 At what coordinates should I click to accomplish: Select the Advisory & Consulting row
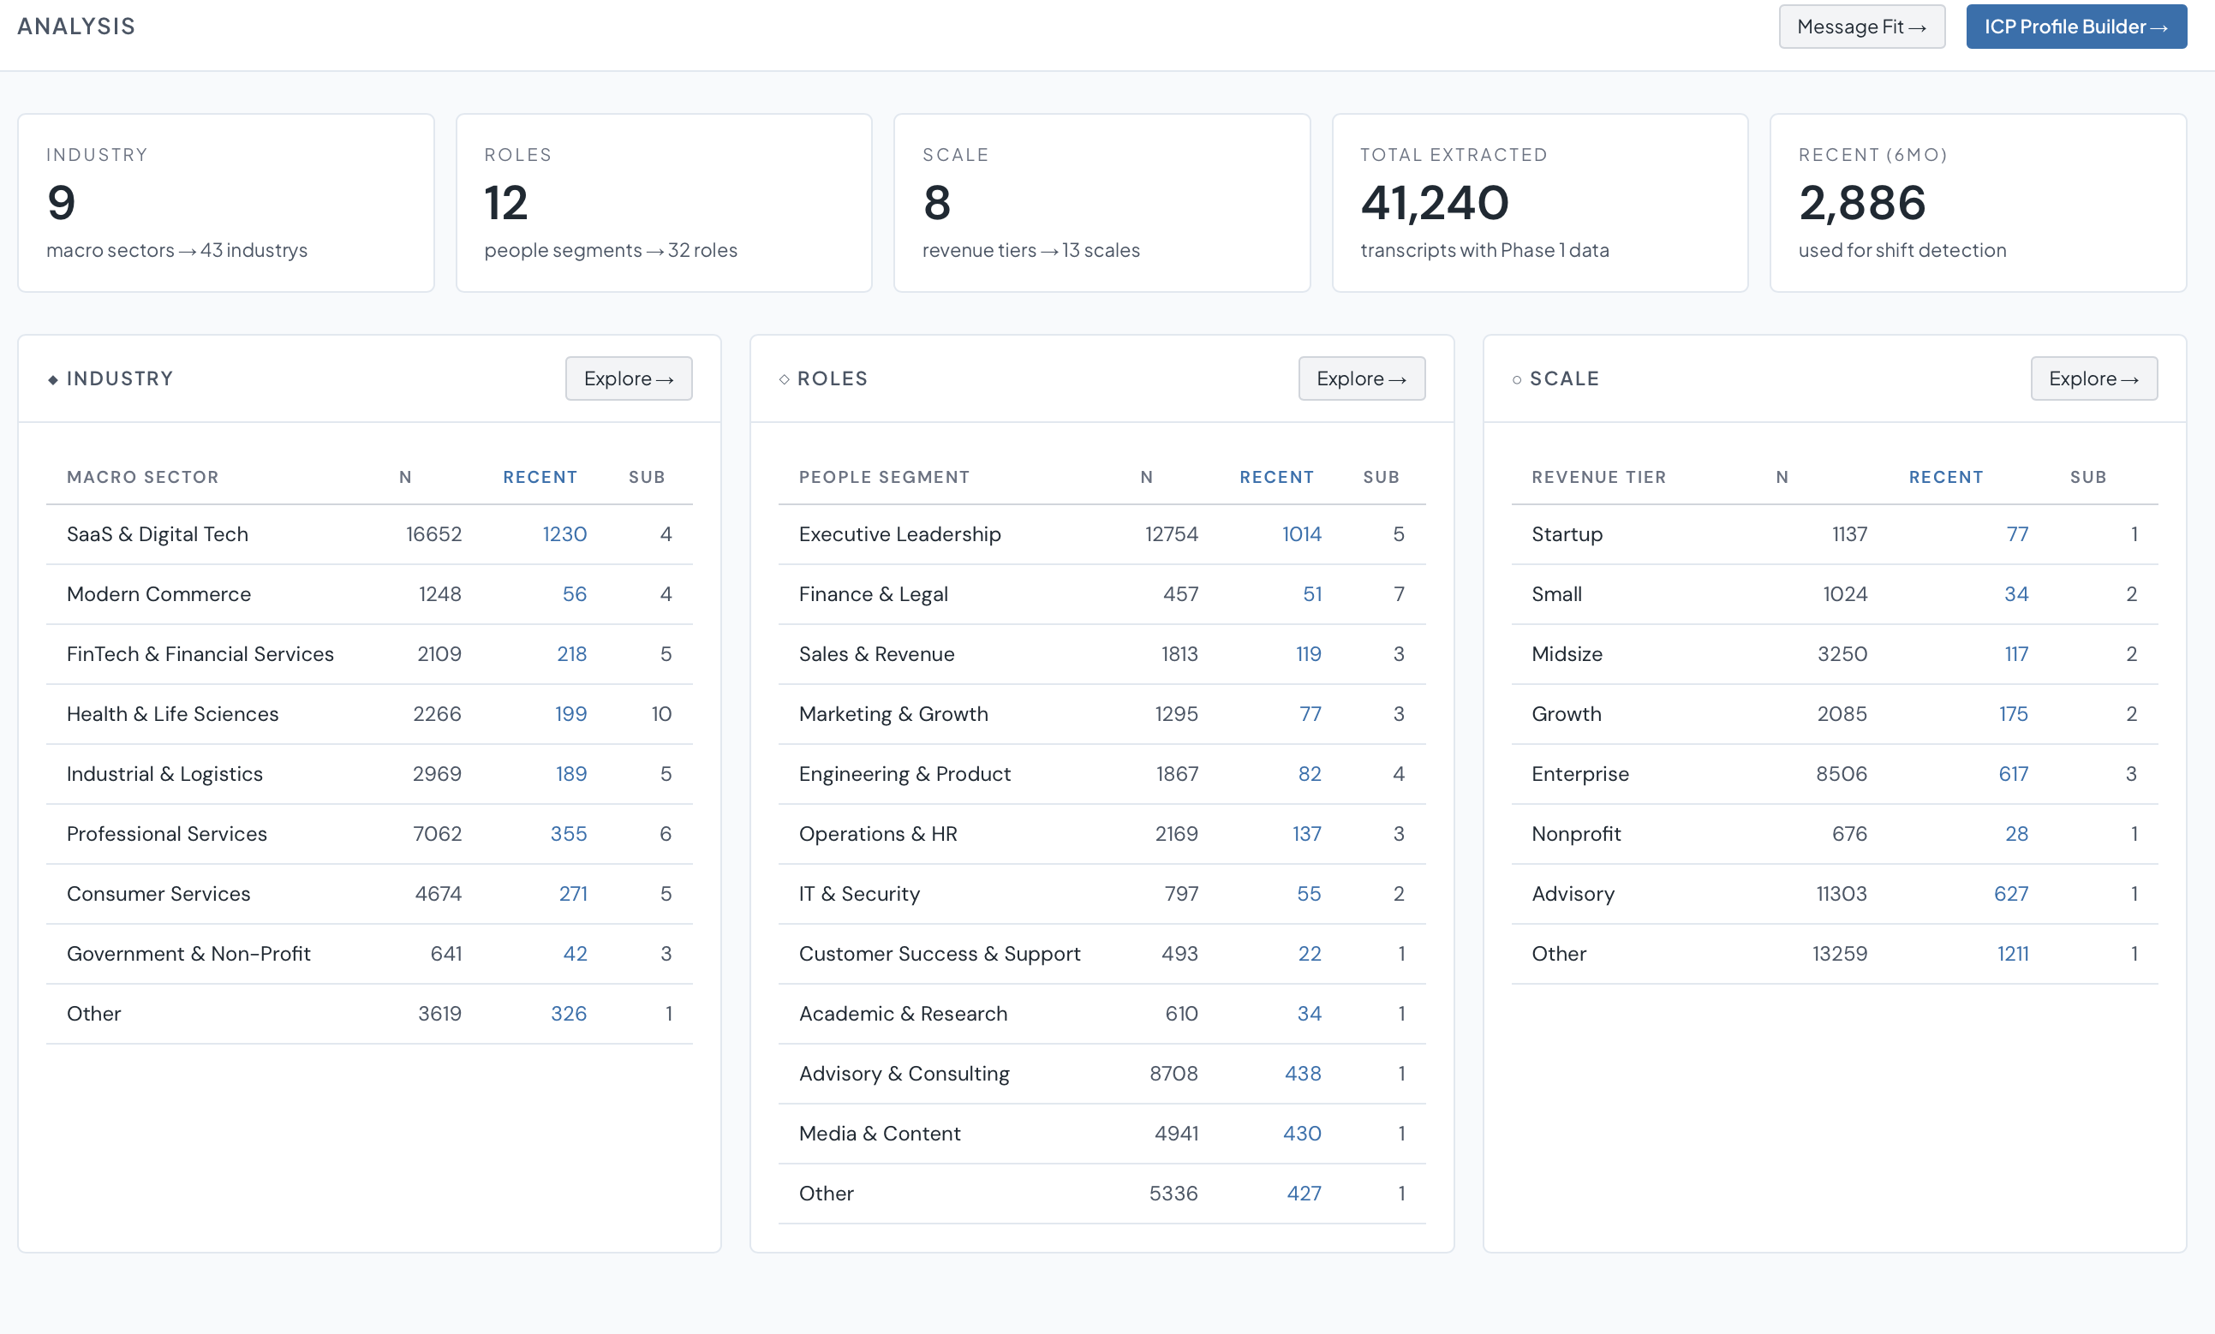(x=1102, y=1074)
